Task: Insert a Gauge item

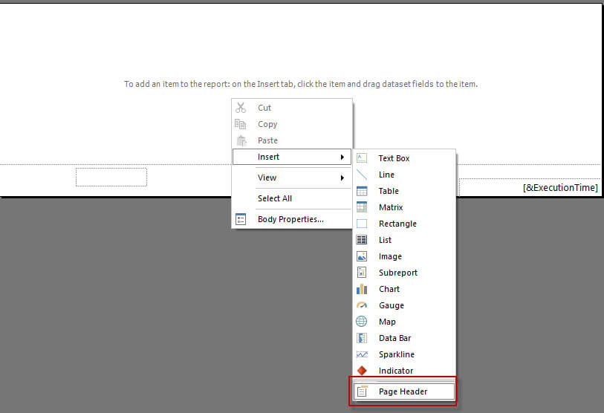Action: (x=404, y=305)
